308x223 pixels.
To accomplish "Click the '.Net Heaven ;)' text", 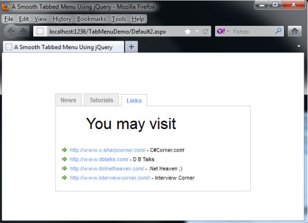I will point(166,168).
